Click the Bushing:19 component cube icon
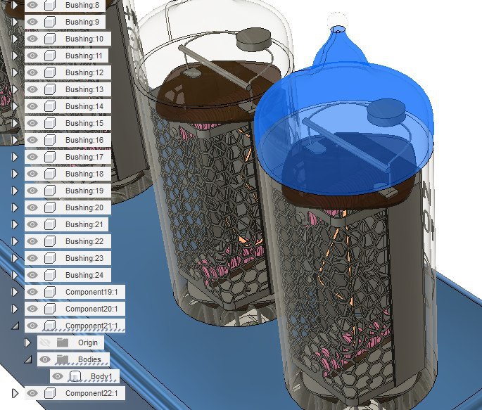The width and height of the screenshot is (482, 410). 50,191
